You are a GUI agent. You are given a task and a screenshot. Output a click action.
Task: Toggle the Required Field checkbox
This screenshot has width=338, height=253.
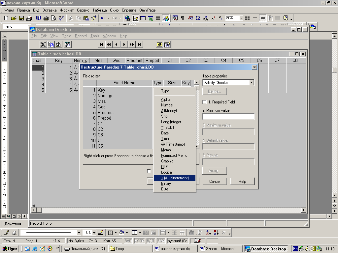click(204, 102)
